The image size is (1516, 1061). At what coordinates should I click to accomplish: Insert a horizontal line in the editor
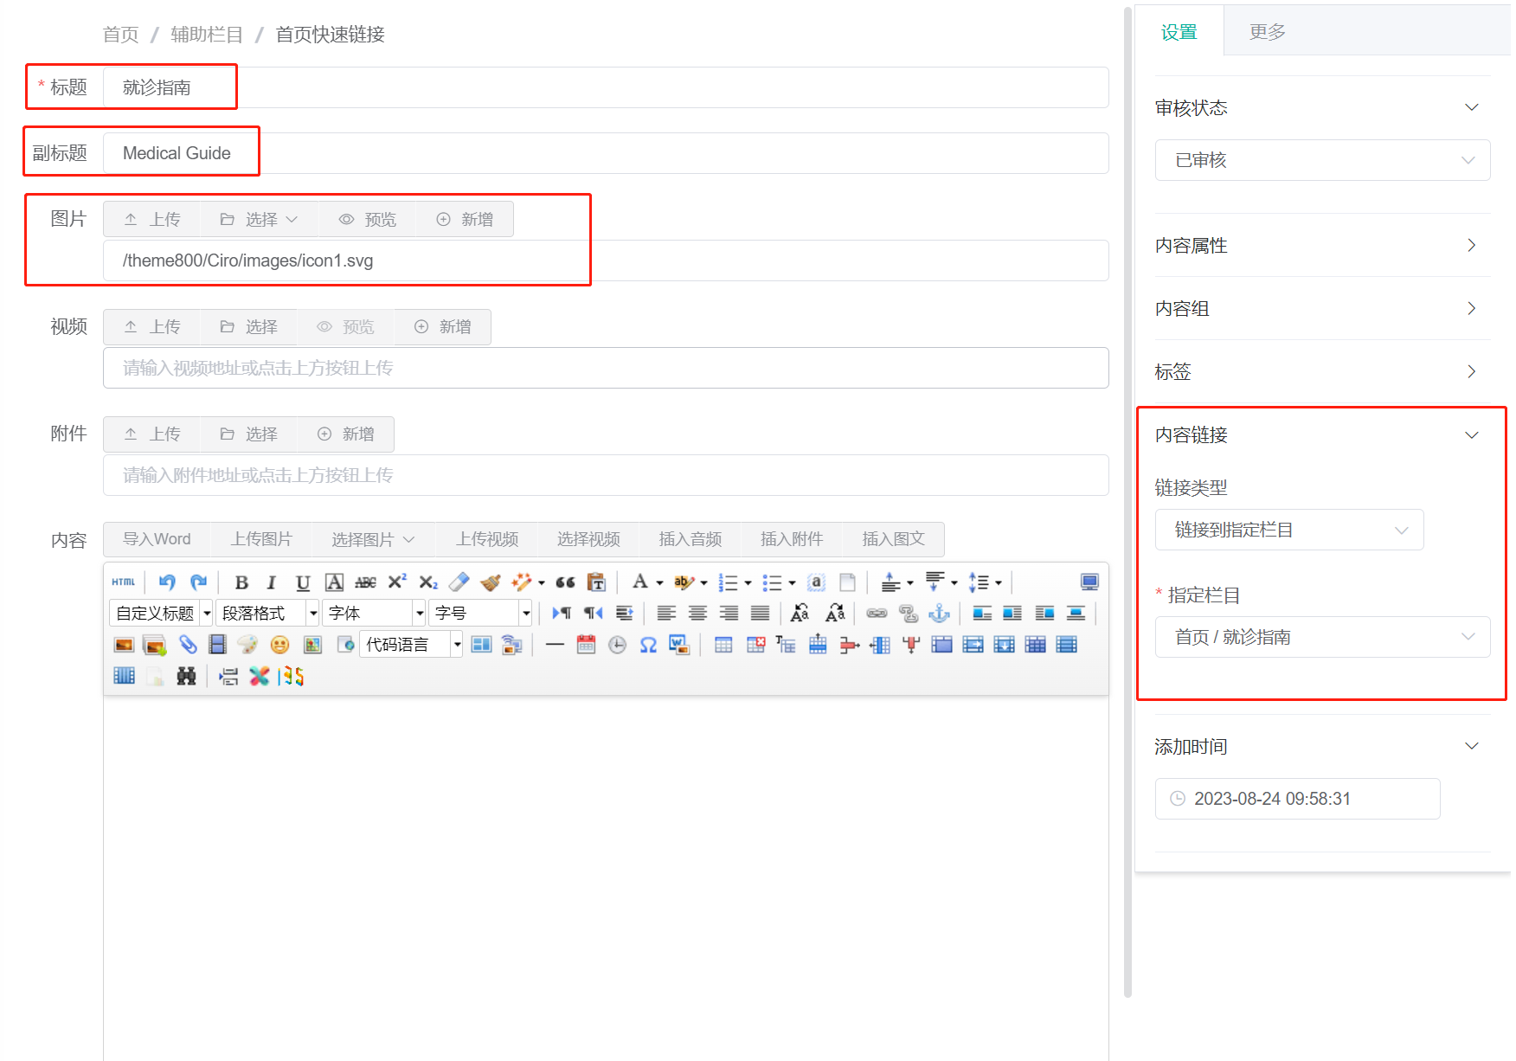point(555,644)
